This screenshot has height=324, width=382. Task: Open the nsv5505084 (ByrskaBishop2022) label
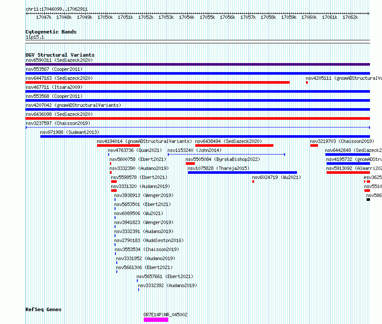pyautogui.click(x=223, y=159)
